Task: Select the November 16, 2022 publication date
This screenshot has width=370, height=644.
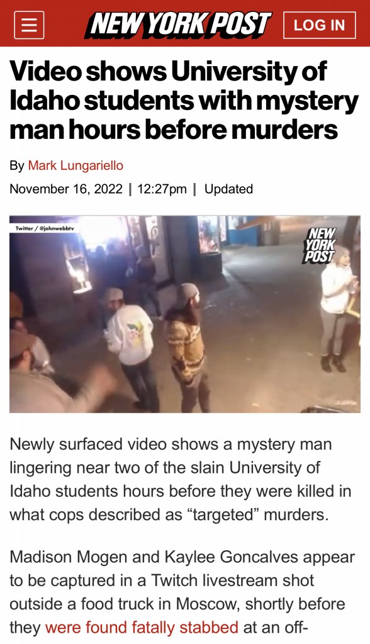Action: (66, 189)
